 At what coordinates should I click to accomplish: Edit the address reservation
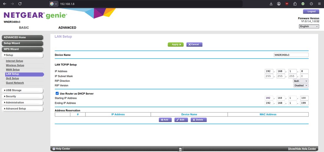pyautogui.click(x=181, y=120)
